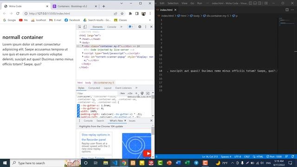Add new style rule plus icon

click(x=136, y=93)
